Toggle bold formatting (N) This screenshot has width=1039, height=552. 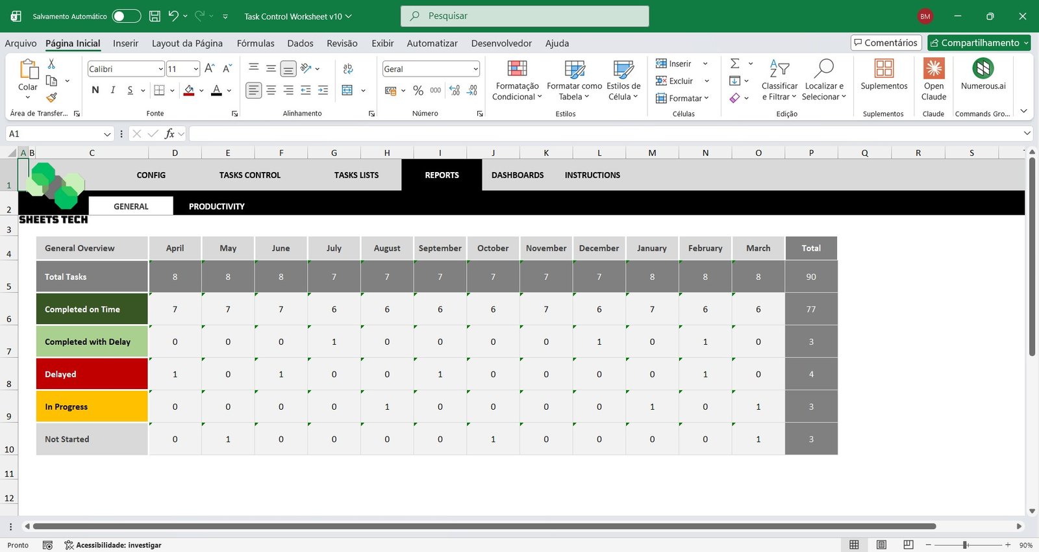pyautogui.click(x=95, y=90)
